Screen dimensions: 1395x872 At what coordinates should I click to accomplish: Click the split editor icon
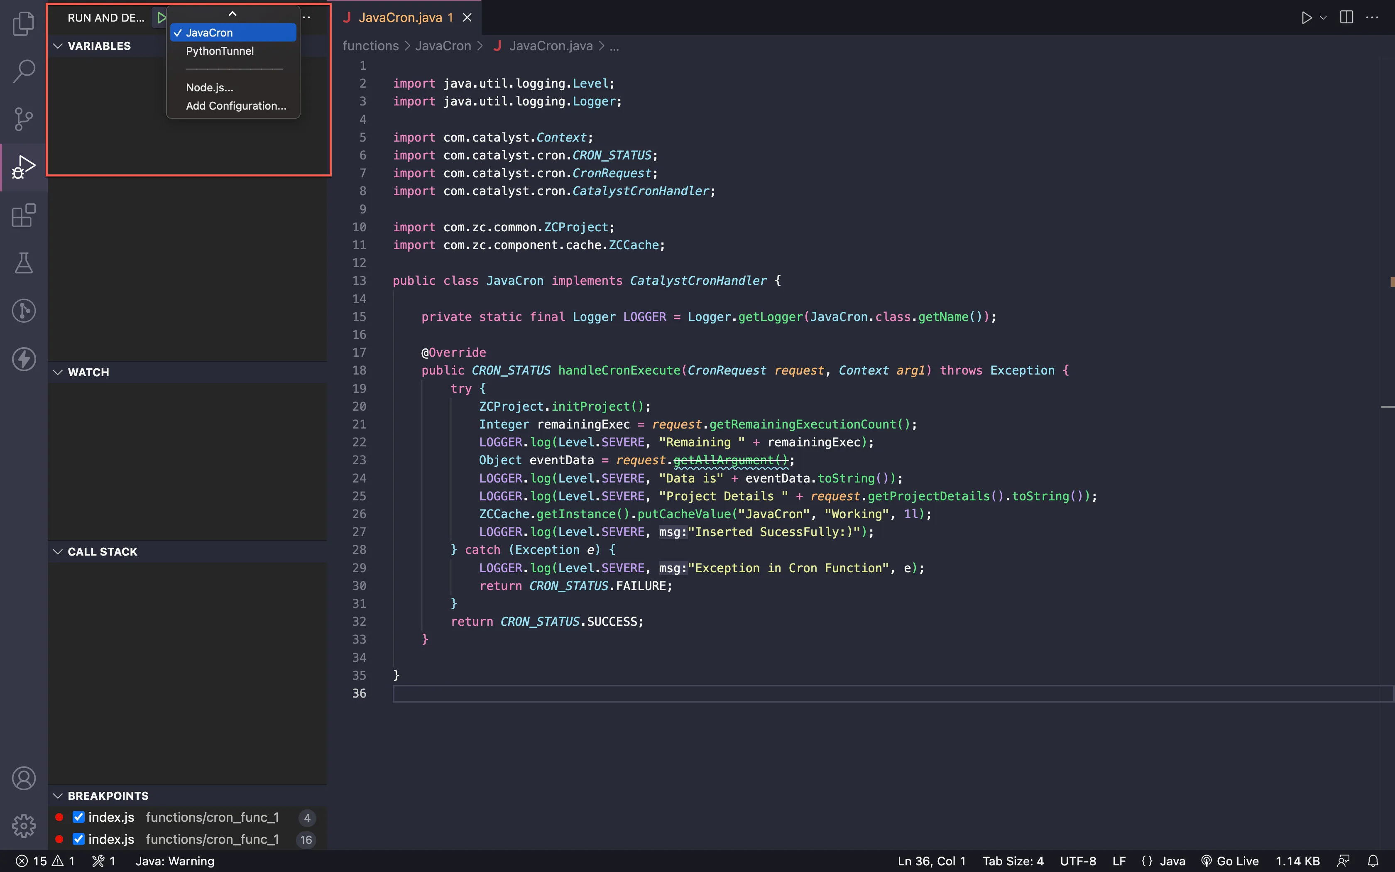click(x=1346, y=17)
